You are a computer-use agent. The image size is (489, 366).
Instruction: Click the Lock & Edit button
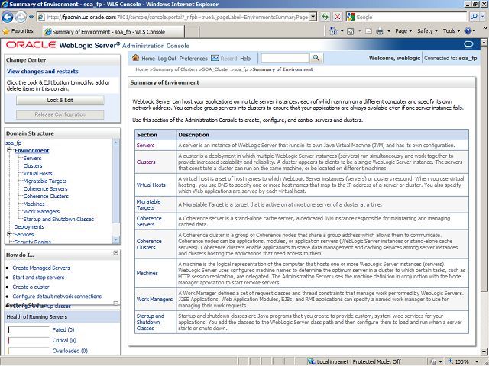click(60, 100)
